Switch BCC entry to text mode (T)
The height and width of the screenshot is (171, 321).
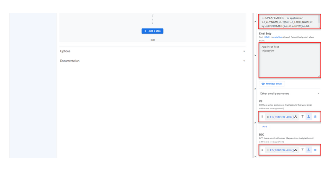(x=303, y=150)
